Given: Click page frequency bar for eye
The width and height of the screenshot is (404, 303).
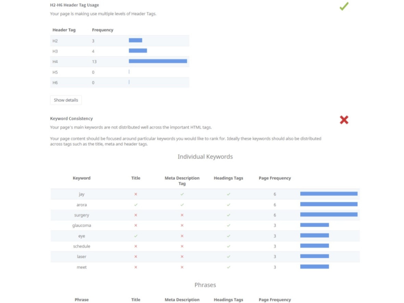Looking at the screenshot, I should coord(315,235).
